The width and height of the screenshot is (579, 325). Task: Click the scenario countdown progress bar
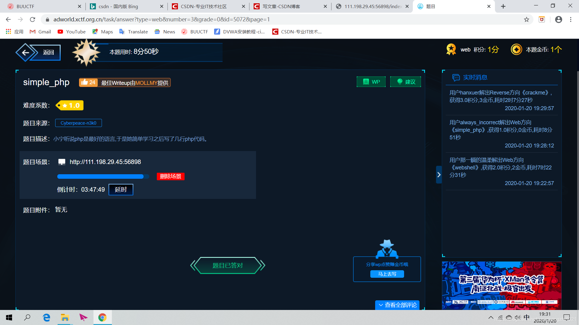tap(103, 177)
